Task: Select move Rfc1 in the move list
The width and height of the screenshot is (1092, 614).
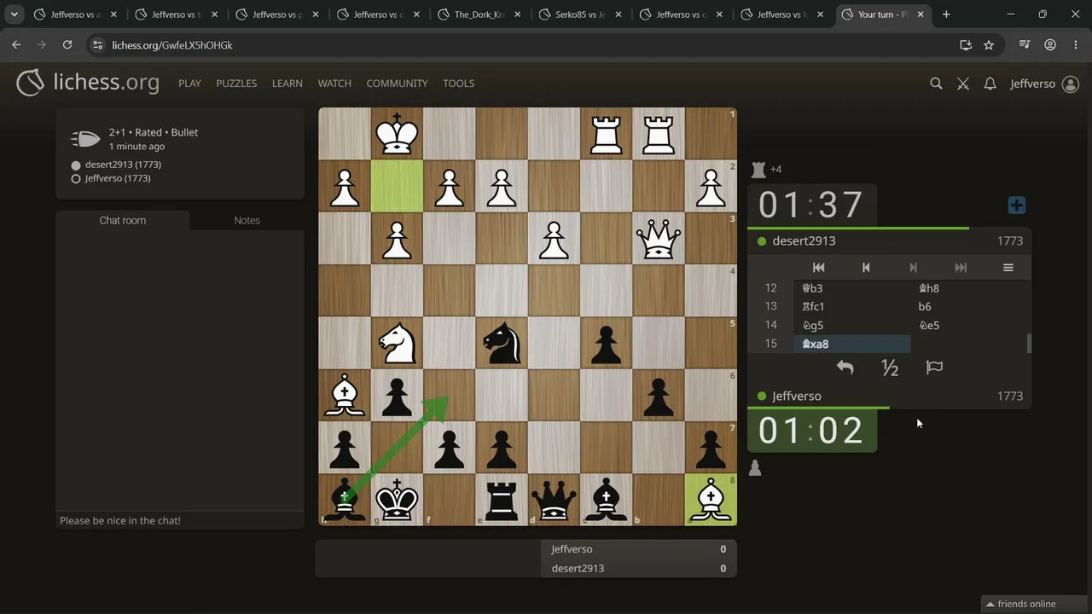Action: click(x=851, y=306)
